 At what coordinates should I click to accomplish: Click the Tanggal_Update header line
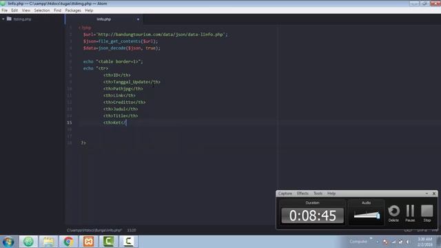click(132, 82)
